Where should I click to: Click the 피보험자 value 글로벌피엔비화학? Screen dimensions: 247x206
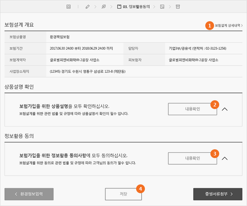194,60
